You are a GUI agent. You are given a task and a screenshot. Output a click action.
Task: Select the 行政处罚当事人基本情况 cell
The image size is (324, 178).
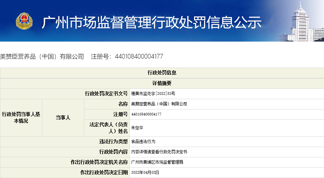click(x=21, y=118)
